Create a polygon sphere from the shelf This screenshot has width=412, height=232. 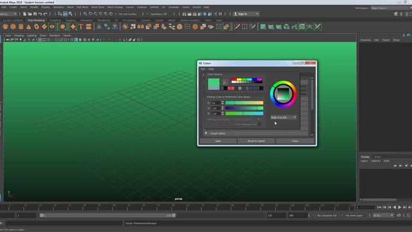5,26
